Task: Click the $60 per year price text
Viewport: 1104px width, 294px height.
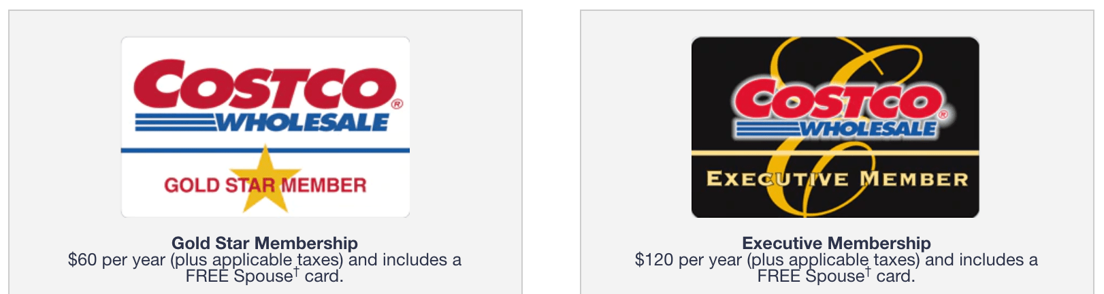Action: coord(116,260)
